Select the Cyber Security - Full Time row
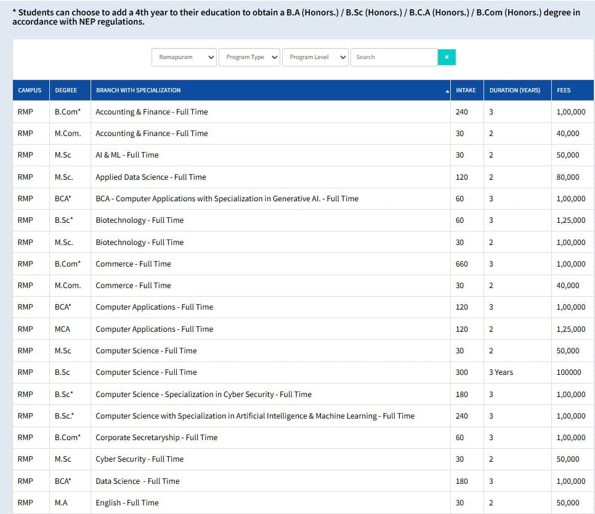The width and height of the screenshot is (595, 514). click(139, 459)
